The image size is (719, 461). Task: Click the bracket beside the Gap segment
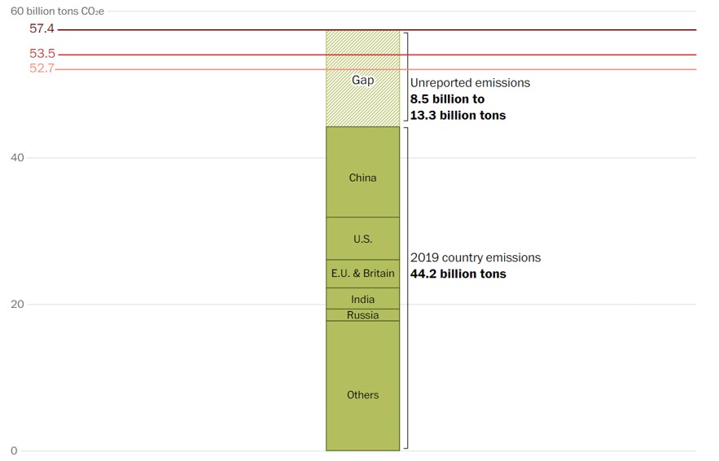tap(406, 77)
